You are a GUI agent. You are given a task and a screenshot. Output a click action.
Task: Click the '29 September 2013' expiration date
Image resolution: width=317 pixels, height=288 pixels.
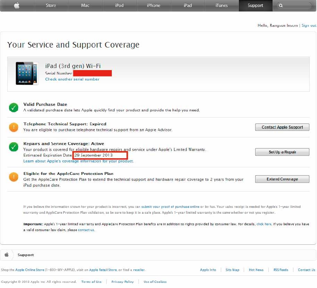point(94,155)
